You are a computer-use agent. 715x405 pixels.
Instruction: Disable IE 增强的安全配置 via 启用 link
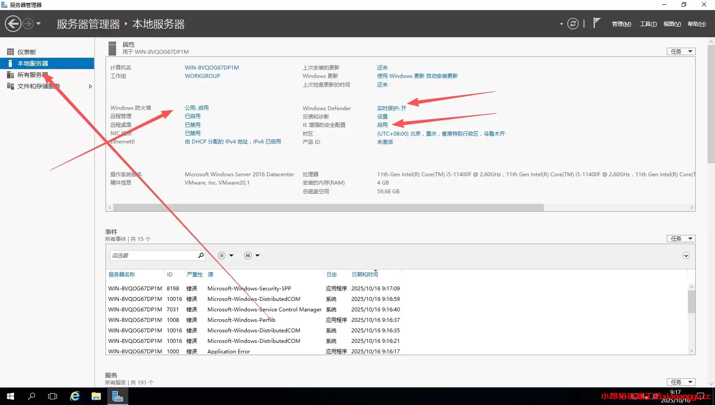382,125
